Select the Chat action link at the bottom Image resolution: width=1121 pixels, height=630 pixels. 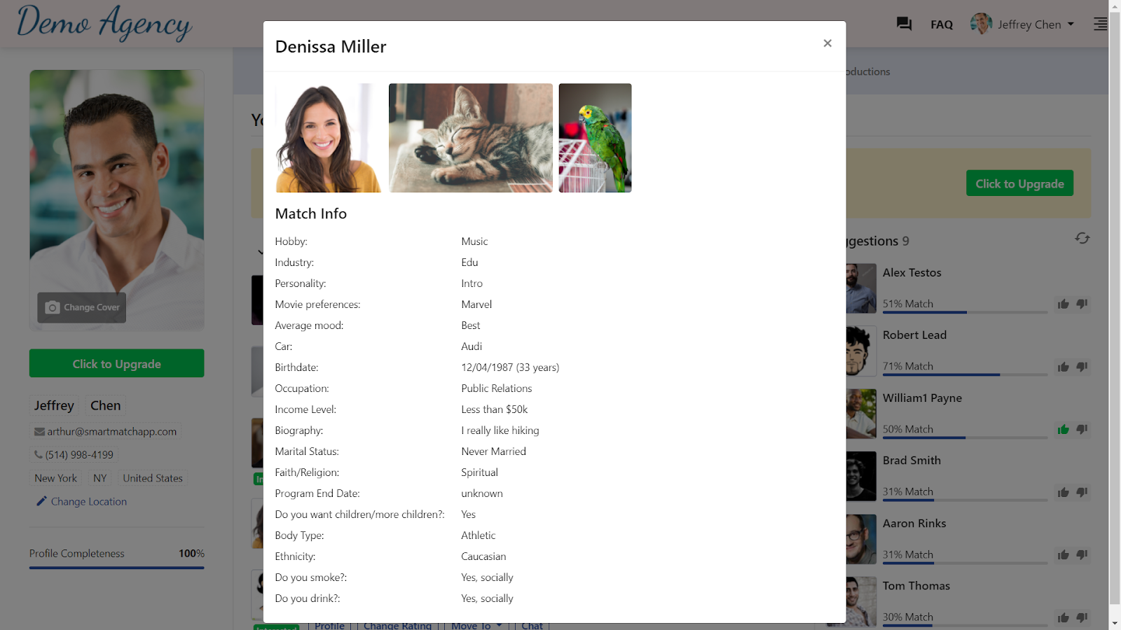[x=532, y=625]
